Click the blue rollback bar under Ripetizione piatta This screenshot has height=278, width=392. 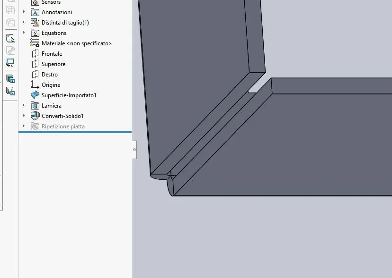tap(75, 132)
